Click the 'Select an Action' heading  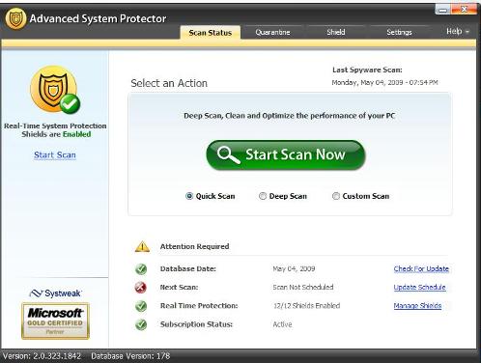(x=169, y=83)
